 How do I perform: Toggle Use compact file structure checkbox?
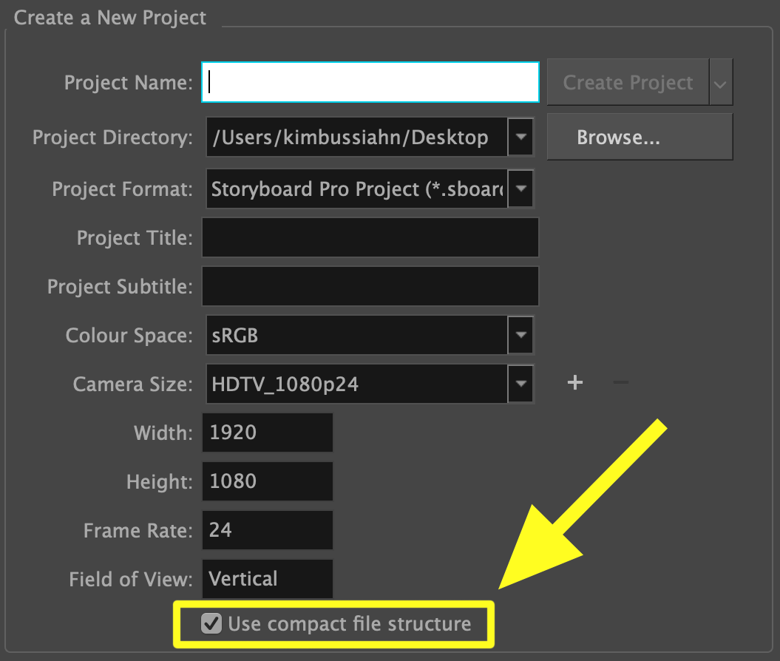[212, 624]
